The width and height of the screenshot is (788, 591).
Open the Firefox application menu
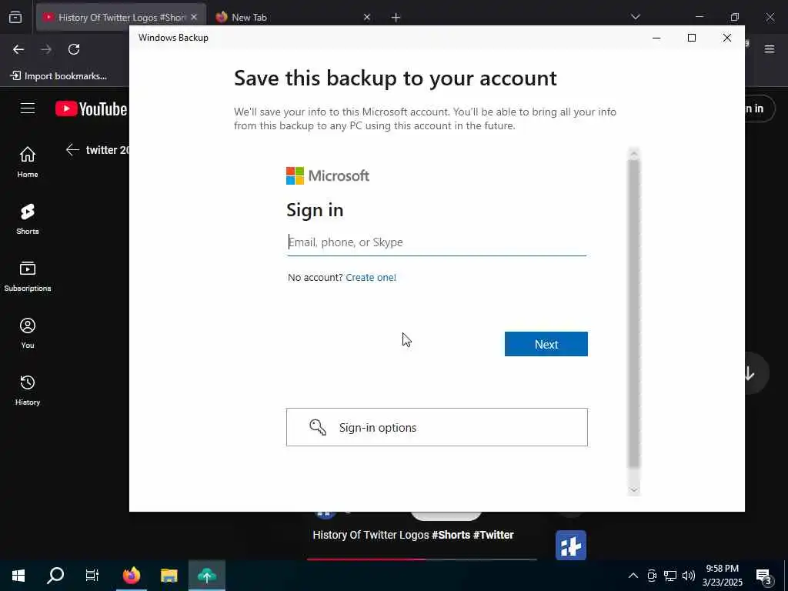[x=770, y=49]
